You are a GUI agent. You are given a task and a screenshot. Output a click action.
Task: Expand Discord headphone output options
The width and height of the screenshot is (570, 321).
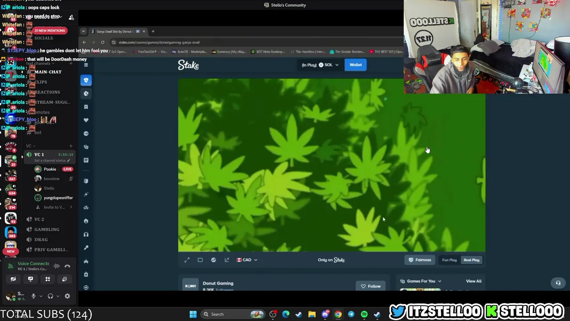pyautogui.click(x=57, y=296)
